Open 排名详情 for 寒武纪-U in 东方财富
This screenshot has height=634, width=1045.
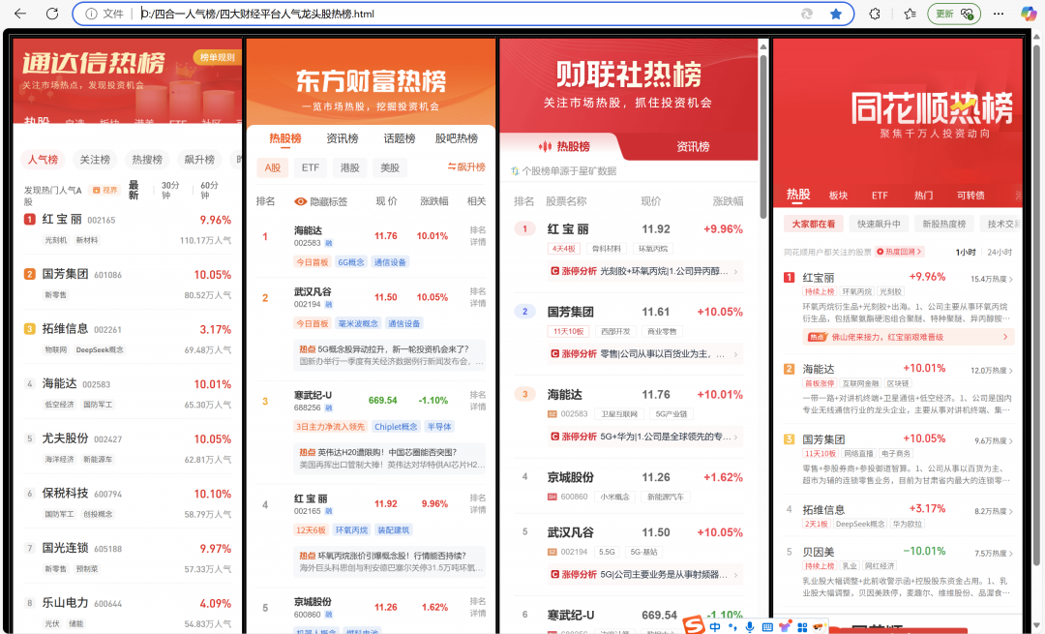[x=478, y=401]
